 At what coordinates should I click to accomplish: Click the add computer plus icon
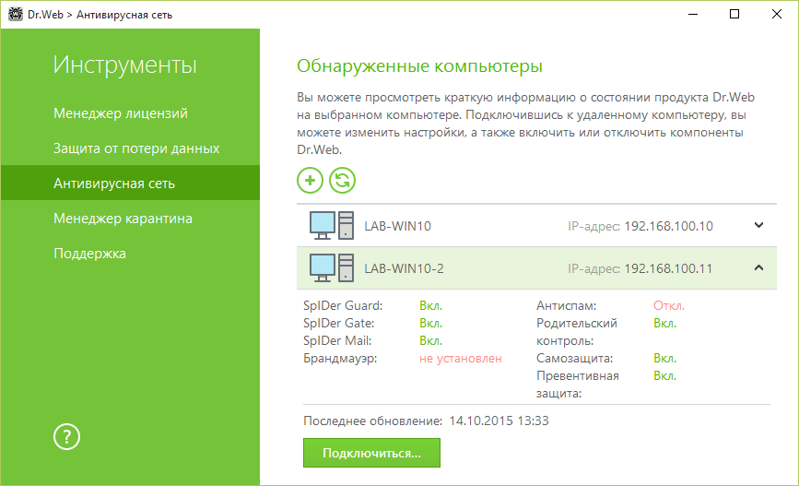pos(310,181)
